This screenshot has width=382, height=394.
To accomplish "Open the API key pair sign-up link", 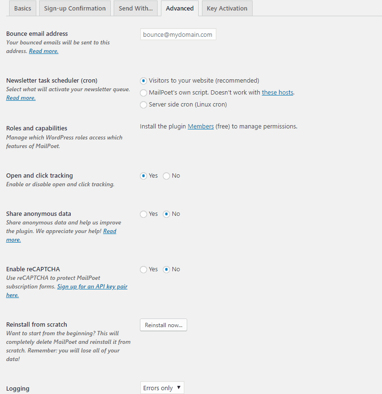I will point(92,287).
